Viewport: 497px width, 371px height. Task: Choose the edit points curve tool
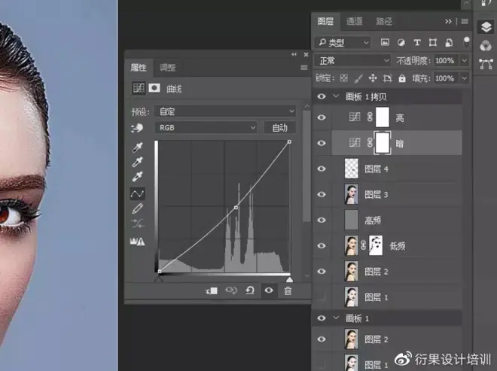click(138, 193)
